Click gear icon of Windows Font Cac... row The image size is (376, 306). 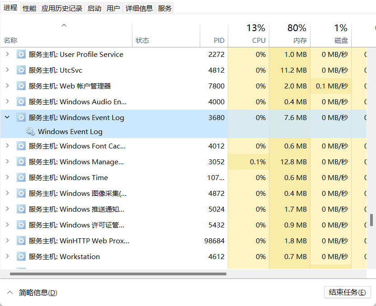(21, 146)
